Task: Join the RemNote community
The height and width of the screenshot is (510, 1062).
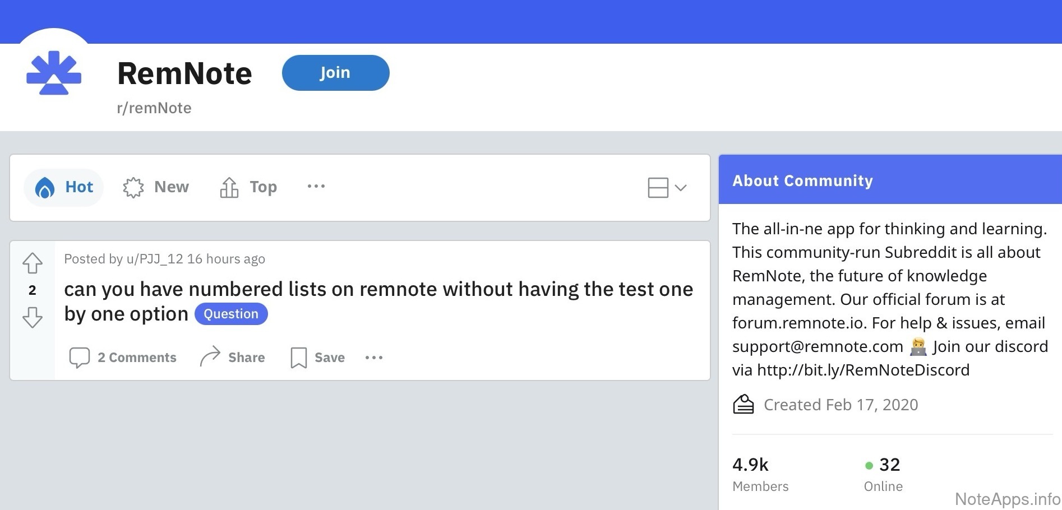Action: [335, 73]
